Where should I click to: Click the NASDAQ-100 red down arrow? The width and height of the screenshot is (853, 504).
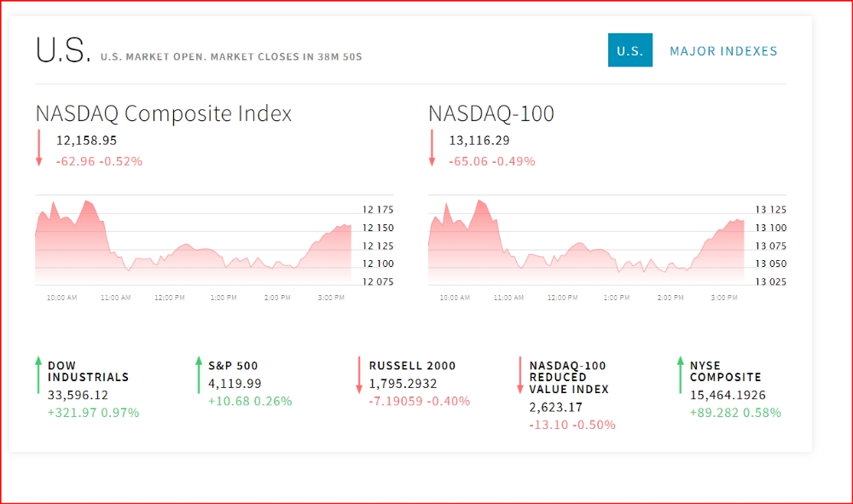[432, 148]
